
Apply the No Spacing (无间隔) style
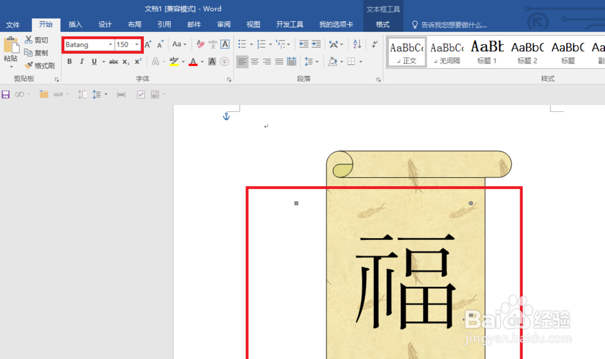tap(447, 53)
